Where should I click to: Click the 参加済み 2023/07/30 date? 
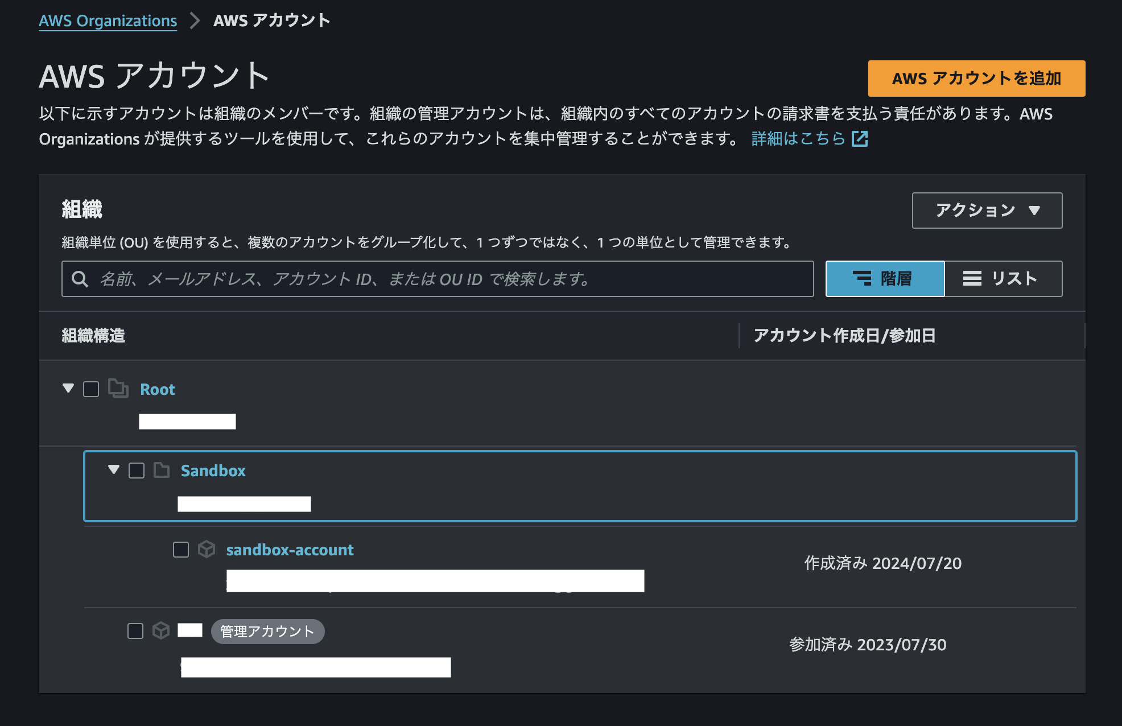tap(868, 645)
